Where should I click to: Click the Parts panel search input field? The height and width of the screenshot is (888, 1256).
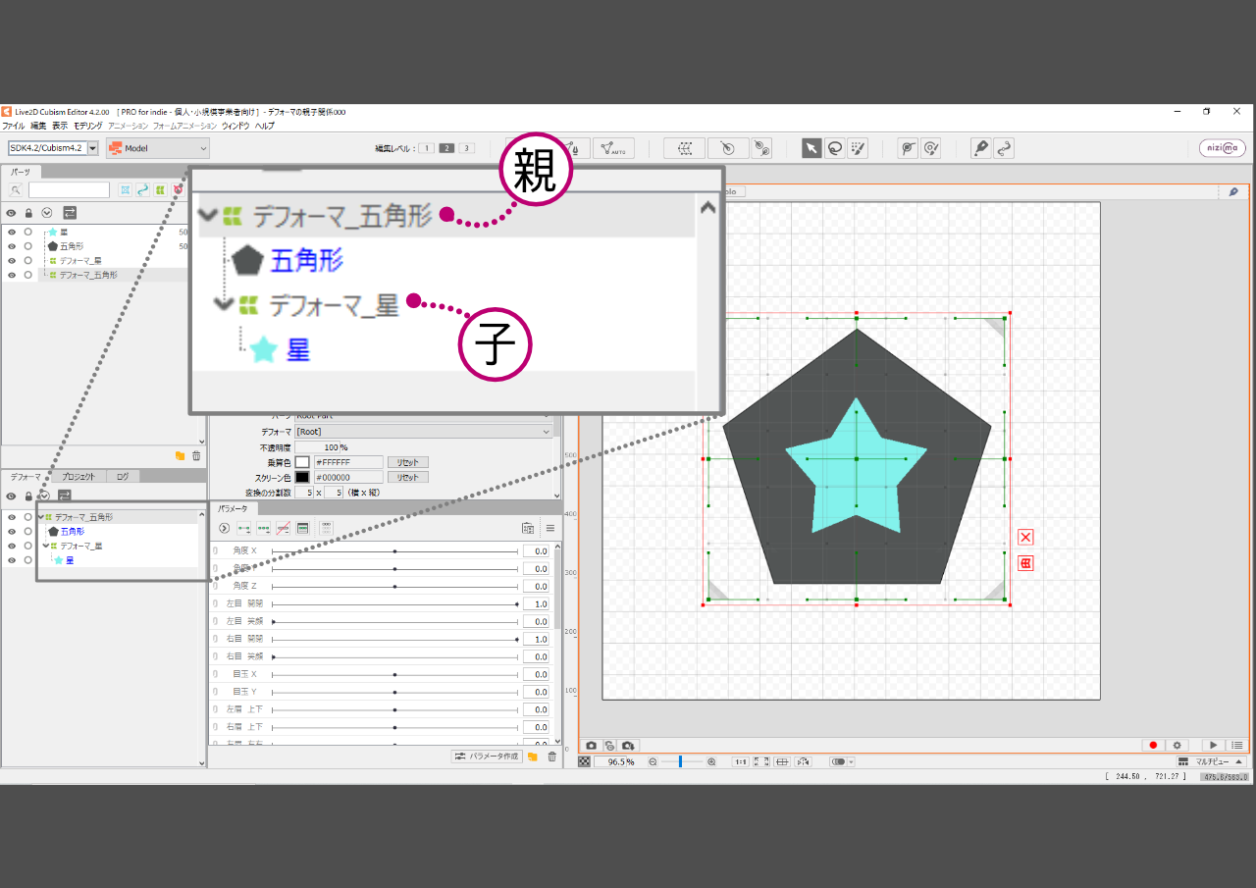point(69,190)
